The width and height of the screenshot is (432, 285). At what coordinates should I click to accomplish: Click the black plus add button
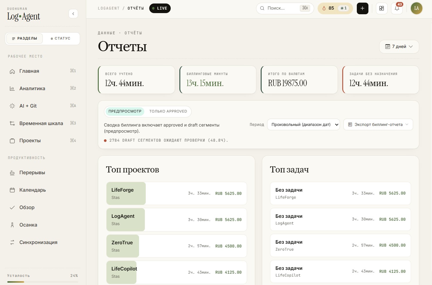click(x=362, y=8)
